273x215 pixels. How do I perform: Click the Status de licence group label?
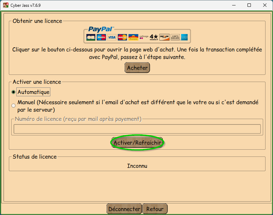pyautogui.click(x=35, y=156)
